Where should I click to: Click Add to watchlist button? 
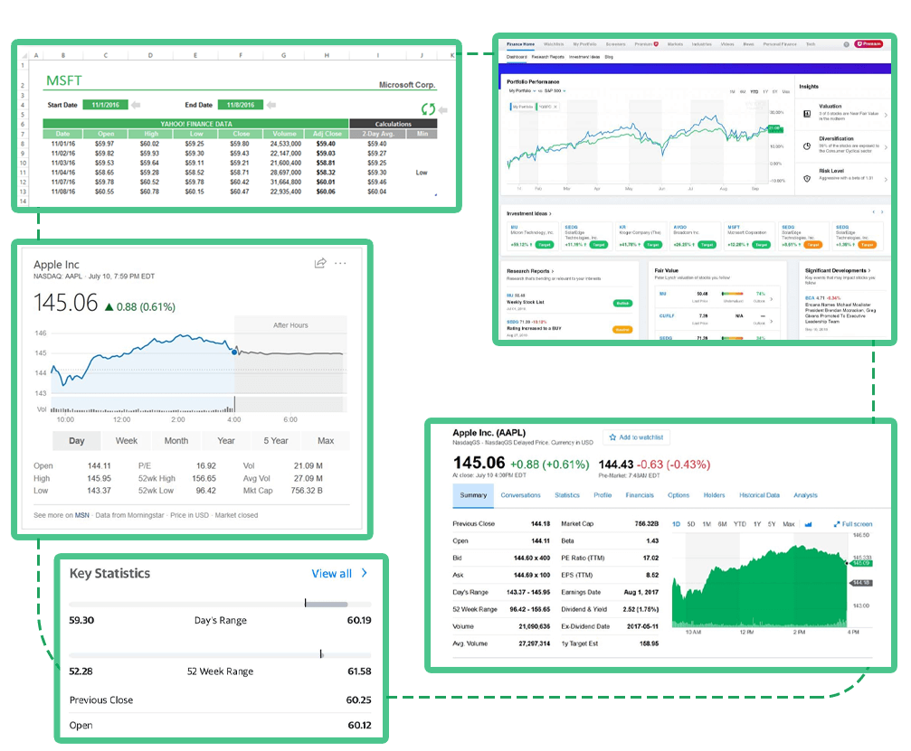click(x=636, y=437)
